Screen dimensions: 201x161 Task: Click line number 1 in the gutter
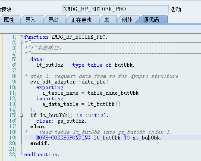tap(13, 37)
